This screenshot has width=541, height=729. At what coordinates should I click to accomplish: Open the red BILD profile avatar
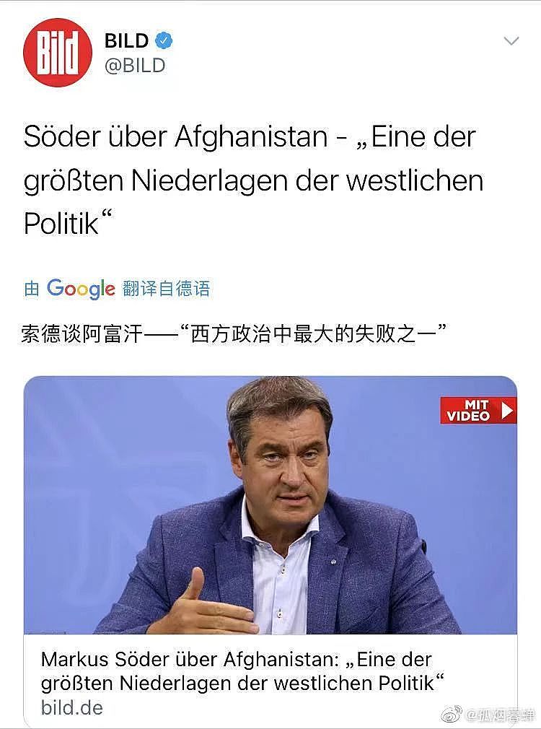[58, 53]
